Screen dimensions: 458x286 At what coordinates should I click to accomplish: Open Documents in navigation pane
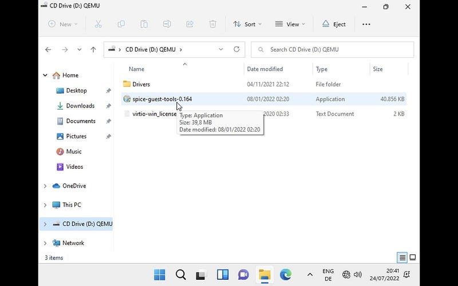(81, 121)
